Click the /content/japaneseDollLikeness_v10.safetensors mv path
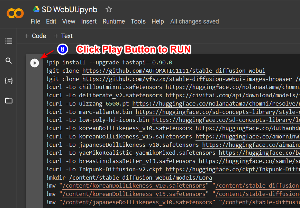300x208 pixels. coord(137,202)
